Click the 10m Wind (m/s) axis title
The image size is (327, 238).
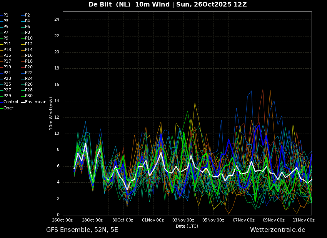51,113
